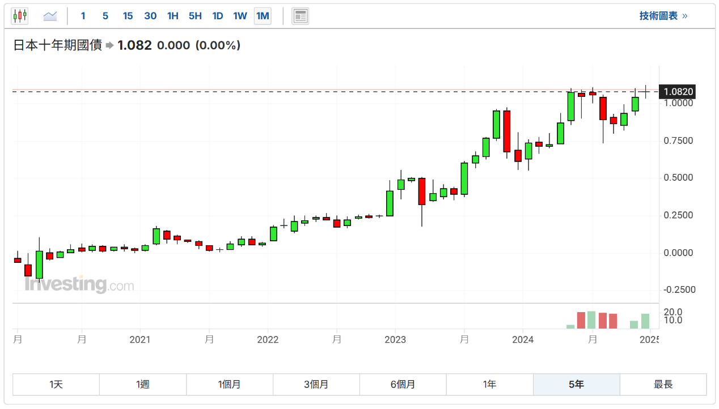
Task: Show the 1天 time range
Action: pyautogui.click(x=56, y=385)
